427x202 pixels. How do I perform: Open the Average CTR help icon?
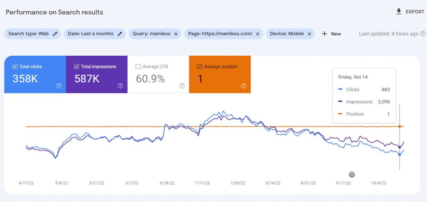(x=182, y=86)
